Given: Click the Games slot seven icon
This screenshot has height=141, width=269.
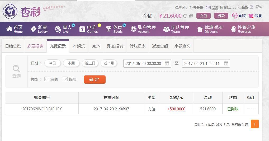Looking at the screenshot, I should [x=82, y=29].
